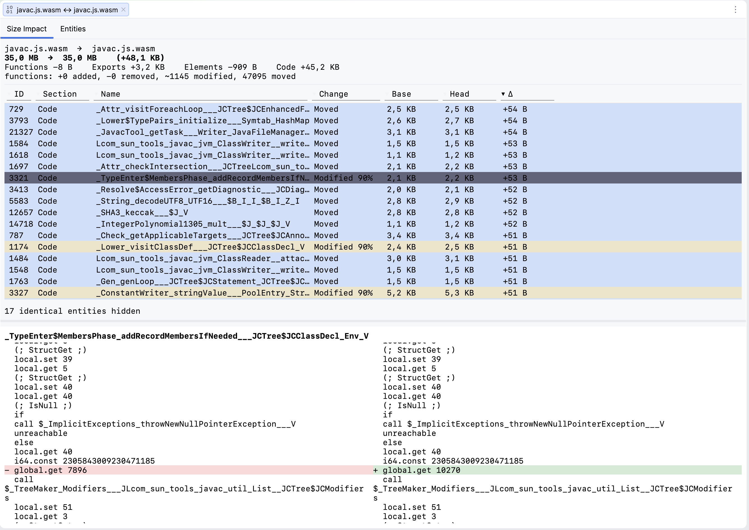The image size is (749, 530).
Task: Click the summary 'Code +45,2 KB' text
Action: 308,67
